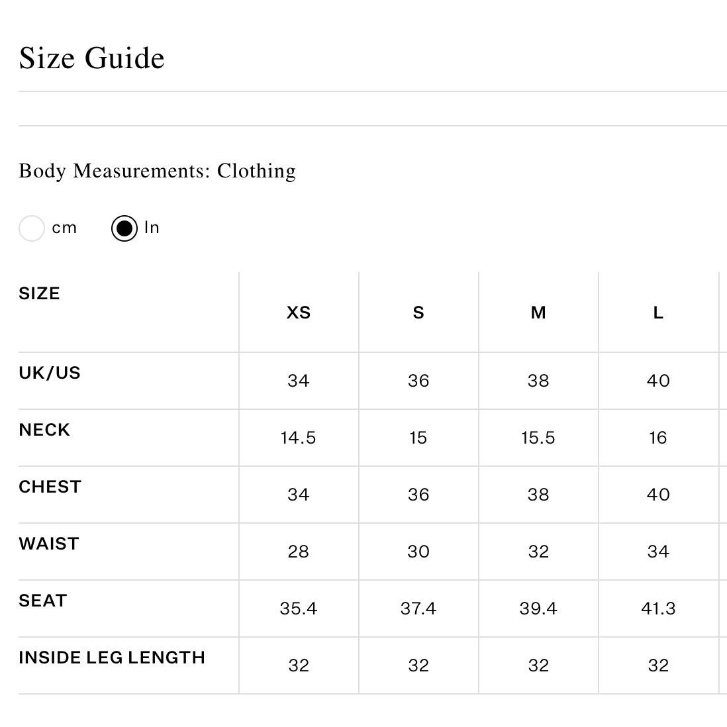Image resolution: width=727 pixels, height=727 pixels.
Task: Click the In label text
Action: tap(152, 227)
